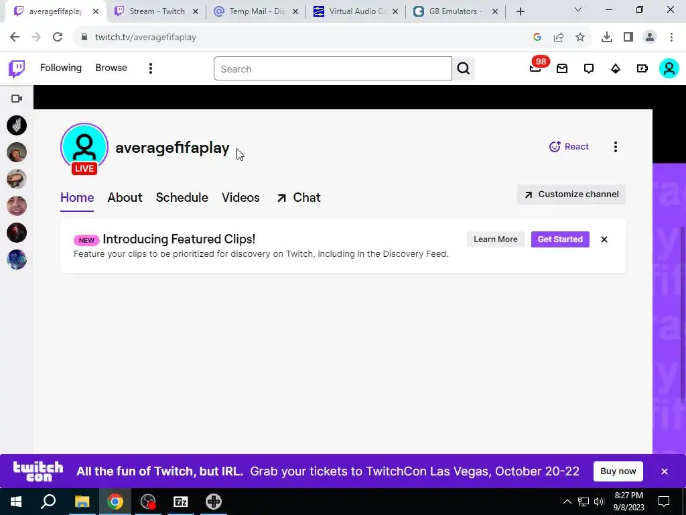
Task: Click the averagefifaplay LIVE profile picture
Action: [84, 148]
